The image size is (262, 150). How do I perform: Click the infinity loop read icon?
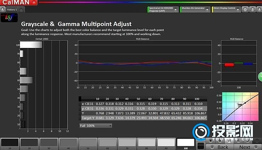[238, 141]
